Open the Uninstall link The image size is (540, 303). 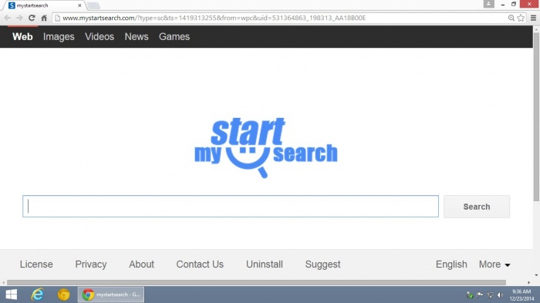(265, 264)
